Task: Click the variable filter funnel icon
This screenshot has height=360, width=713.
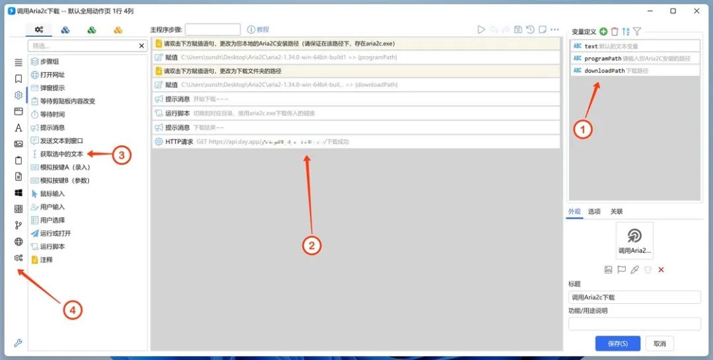Action: (637, 32)
